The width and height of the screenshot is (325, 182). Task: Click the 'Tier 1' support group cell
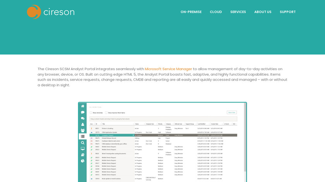tap(187, 128)
